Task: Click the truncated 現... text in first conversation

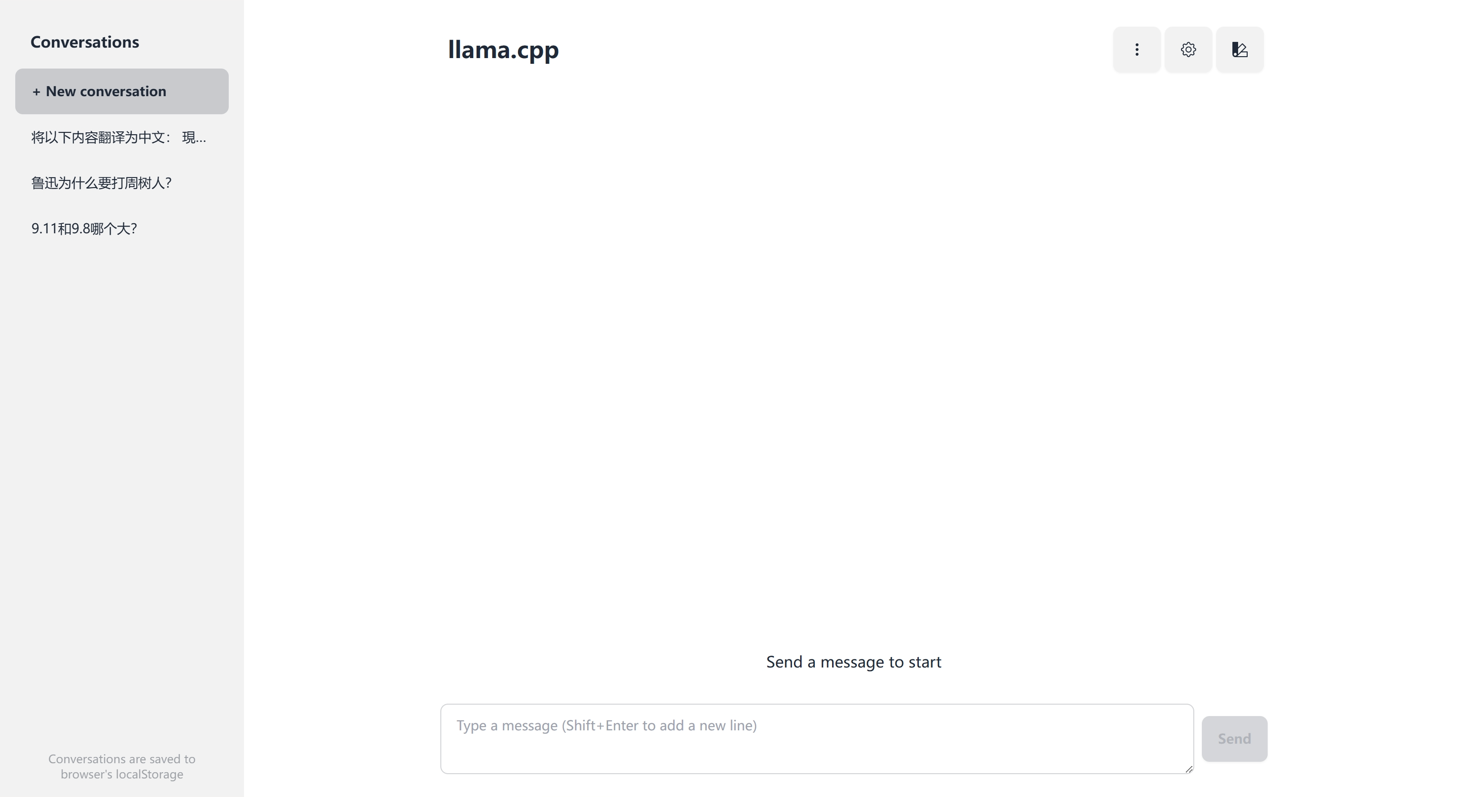Action: coord(194,138)
